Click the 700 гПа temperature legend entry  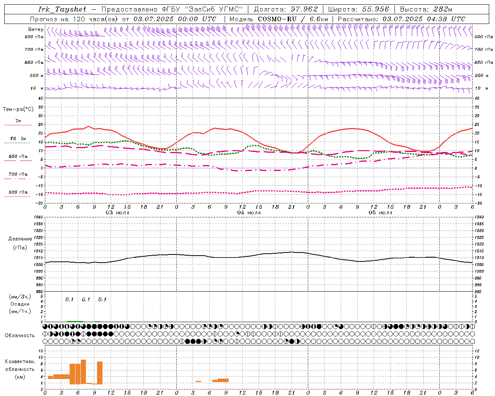(18, 174)
